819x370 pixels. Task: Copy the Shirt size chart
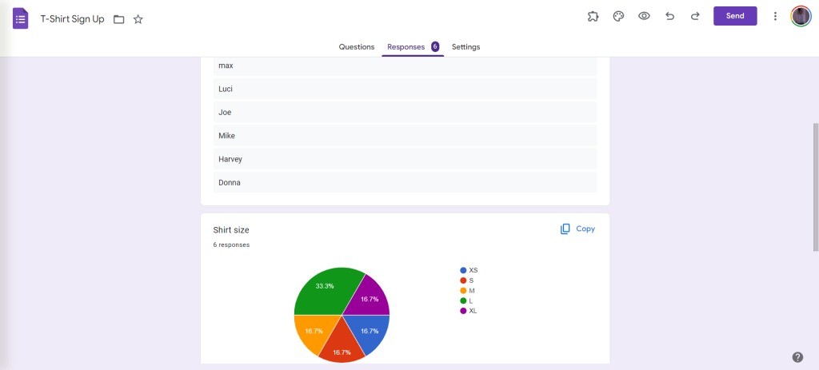[x=577, y=229]
